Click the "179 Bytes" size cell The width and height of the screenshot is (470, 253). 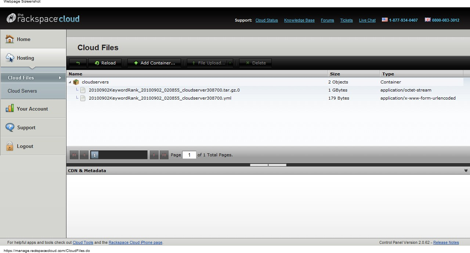pos(339,98)
